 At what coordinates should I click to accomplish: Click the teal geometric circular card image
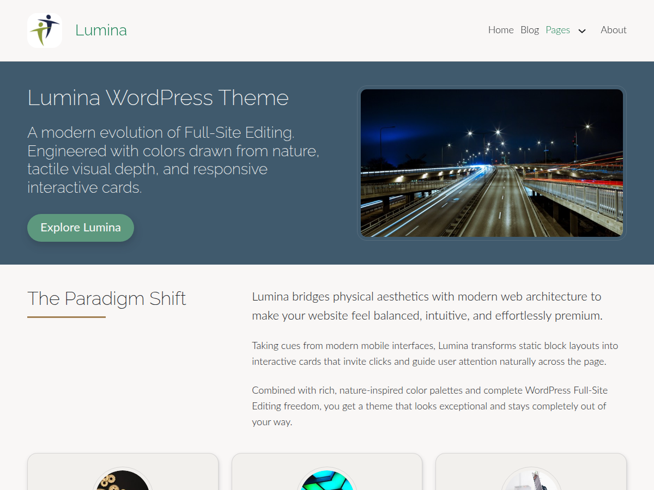[327, 480]
